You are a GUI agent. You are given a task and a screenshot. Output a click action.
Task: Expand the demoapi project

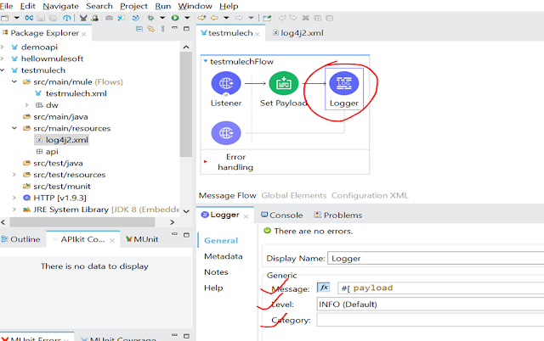tap(3, 47)
